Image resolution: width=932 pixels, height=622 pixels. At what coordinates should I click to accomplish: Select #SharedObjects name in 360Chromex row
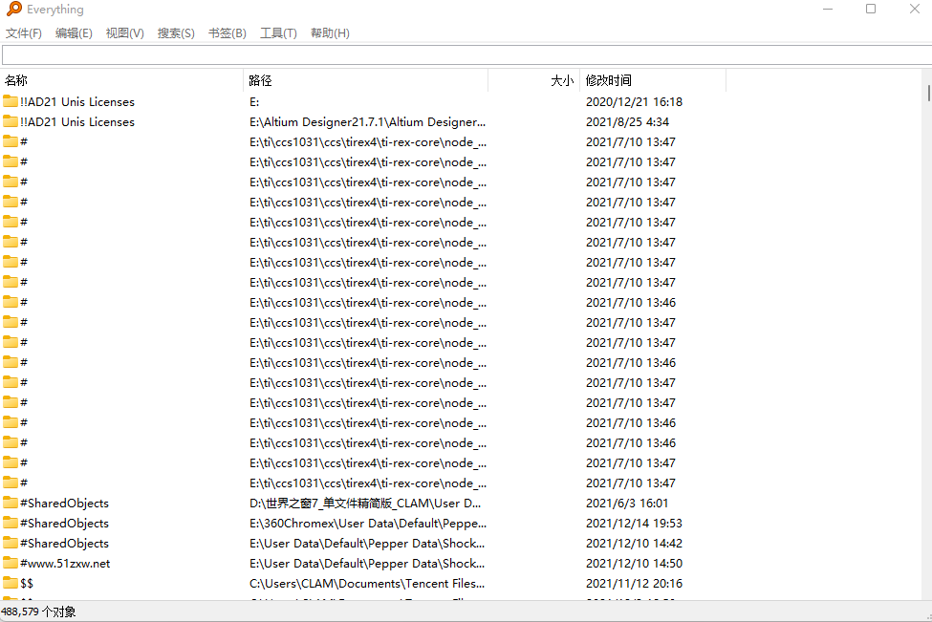pos(65,524)
